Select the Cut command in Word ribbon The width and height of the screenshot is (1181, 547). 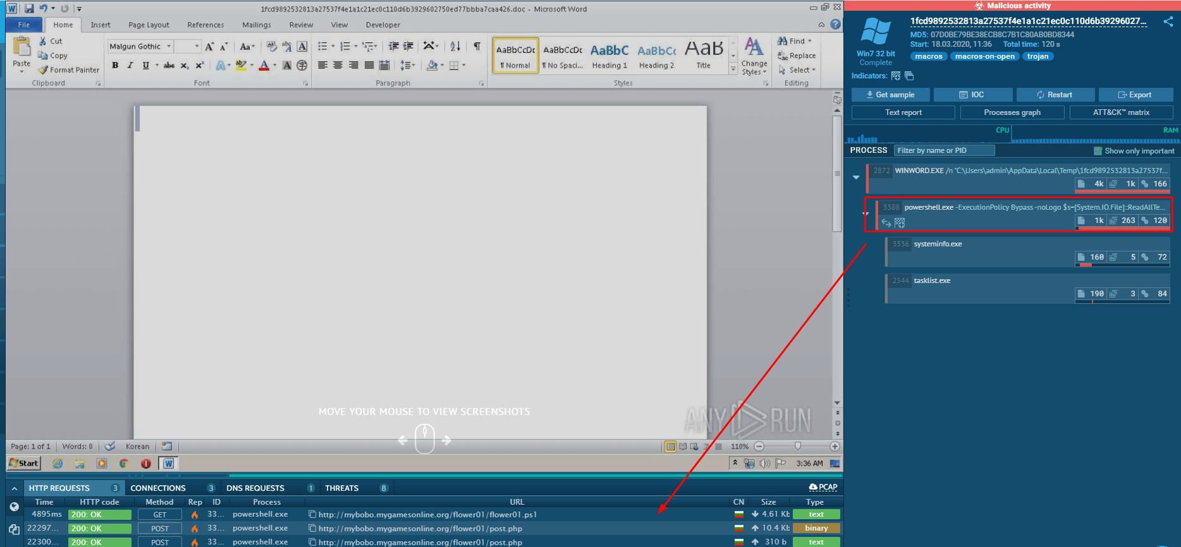50,41
